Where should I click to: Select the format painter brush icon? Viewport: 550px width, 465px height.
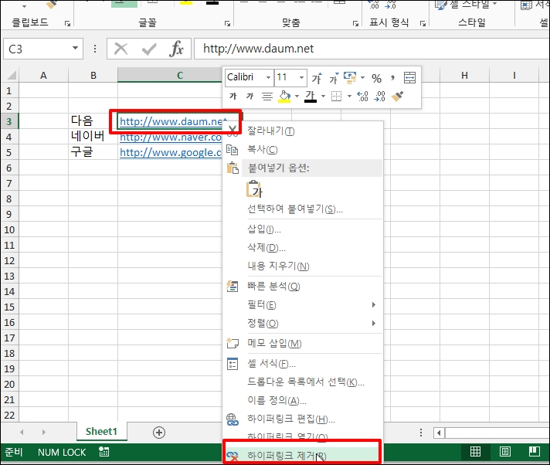[x=397, y=96]
